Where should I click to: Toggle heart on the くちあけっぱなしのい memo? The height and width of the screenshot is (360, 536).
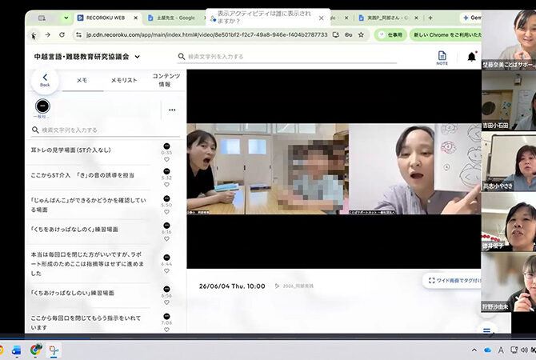pos(166,303)
